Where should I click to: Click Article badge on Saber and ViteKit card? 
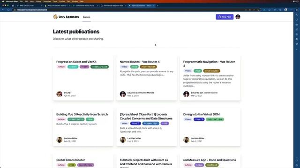tap(61, 67)
